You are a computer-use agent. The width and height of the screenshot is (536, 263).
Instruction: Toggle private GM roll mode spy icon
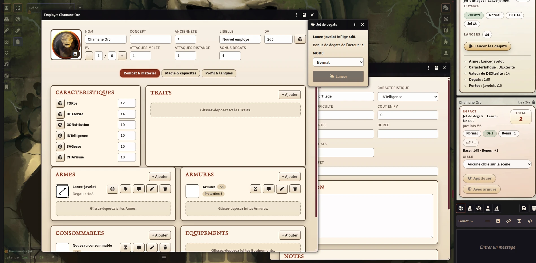click(x=470, y=208)
